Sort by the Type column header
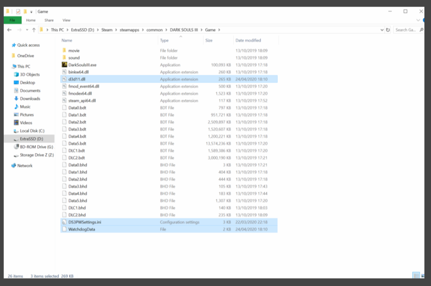Image resolution: width=431 pixels, height=286 pixels. coord(164,40)
